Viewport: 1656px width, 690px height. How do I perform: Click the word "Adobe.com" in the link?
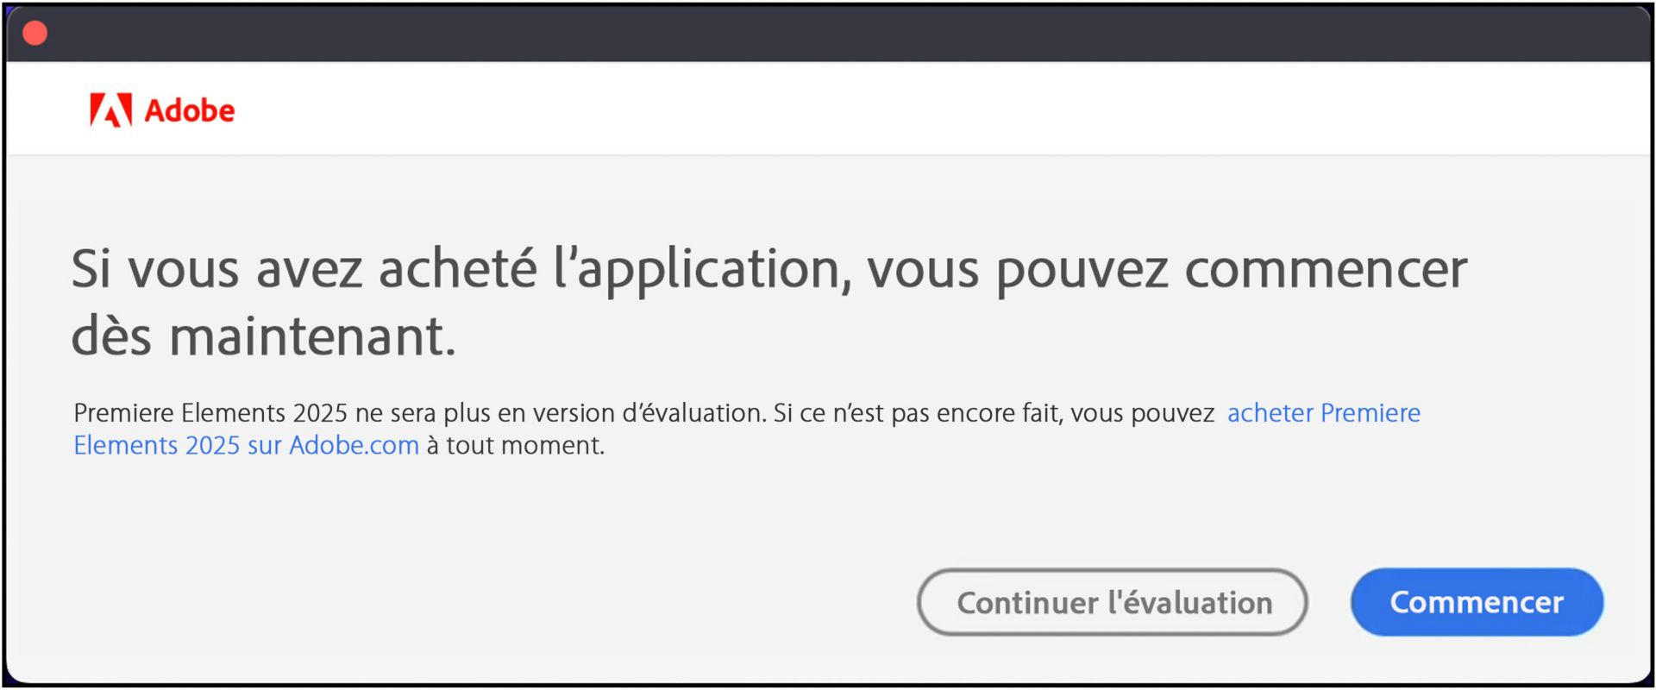[354, 445]
